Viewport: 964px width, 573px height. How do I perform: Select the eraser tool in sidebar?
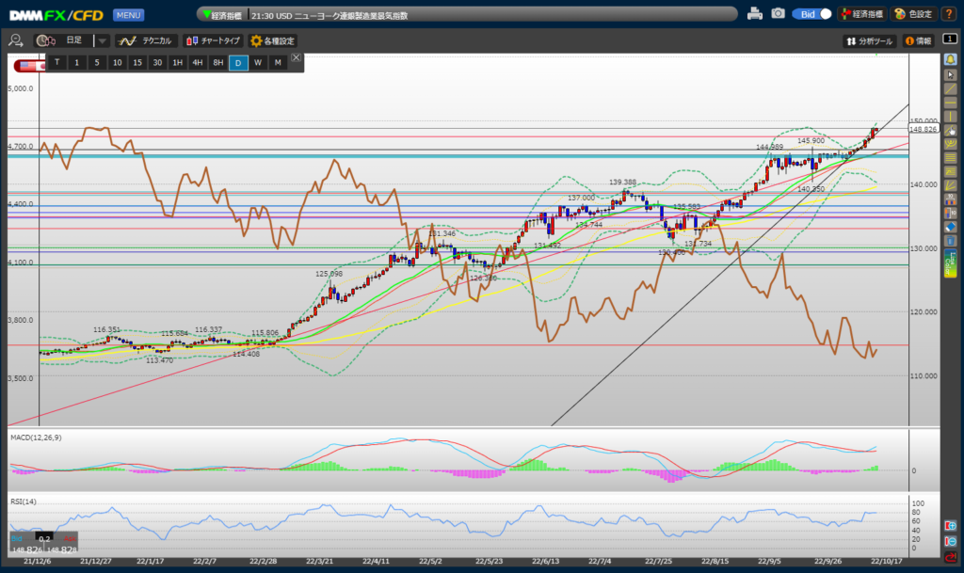950,227
